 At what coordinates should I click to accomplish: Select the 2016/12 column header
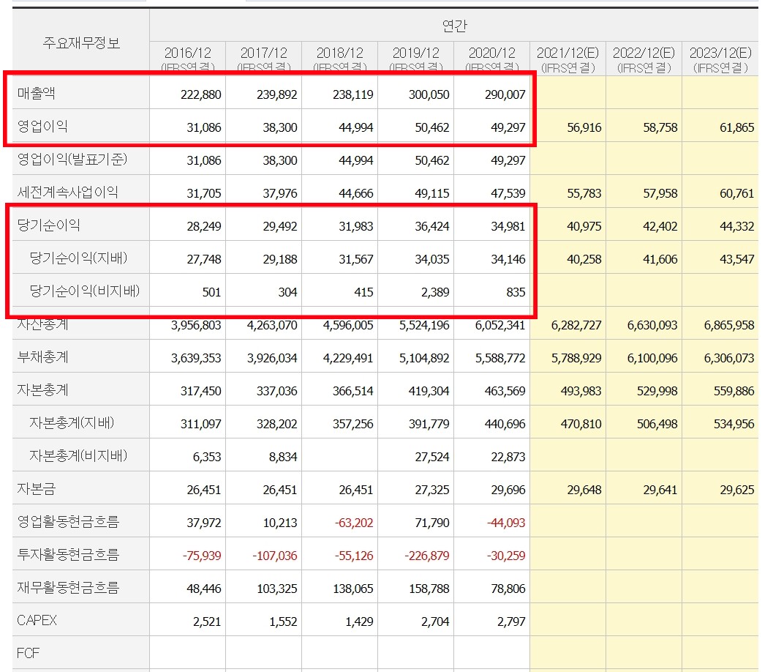click(x=188, y=59)
